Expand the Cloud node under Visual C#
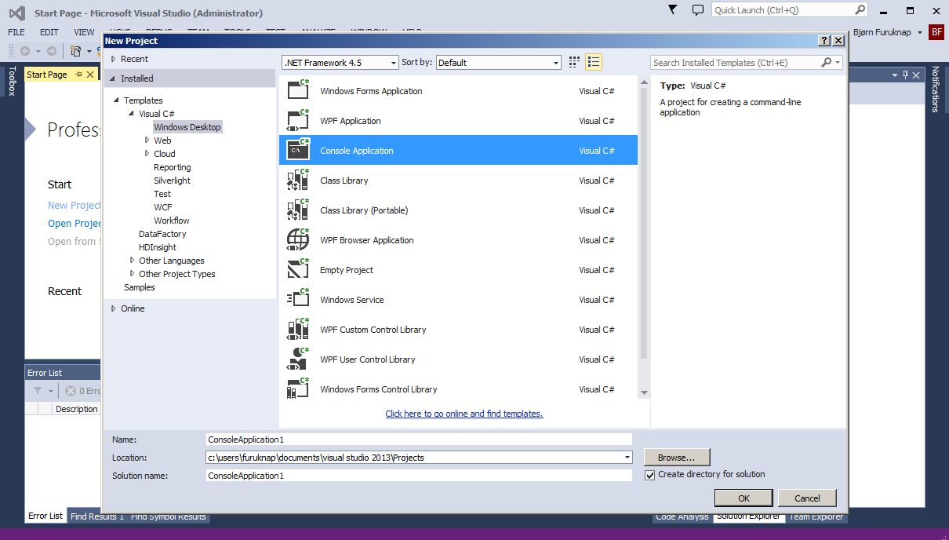The width and height of the screenshot is (949, 540). point(147,154)
